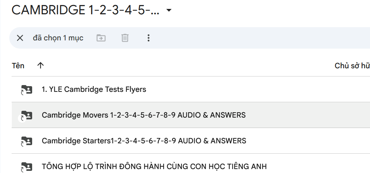Select Cambridge Movers AUDIO & ANSWERS folder
This screenshot has height=173, width=370.
(x=144, y=115)
